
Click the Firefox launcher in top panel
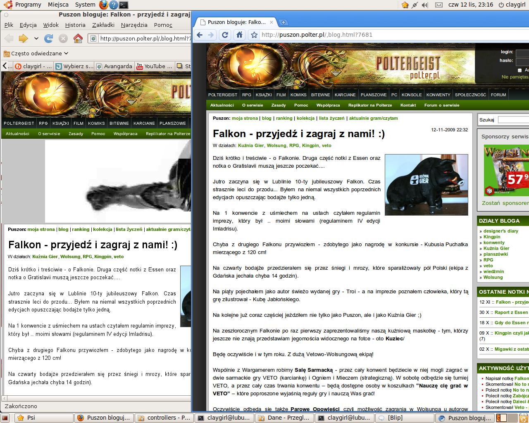click(x=103, y=5)
